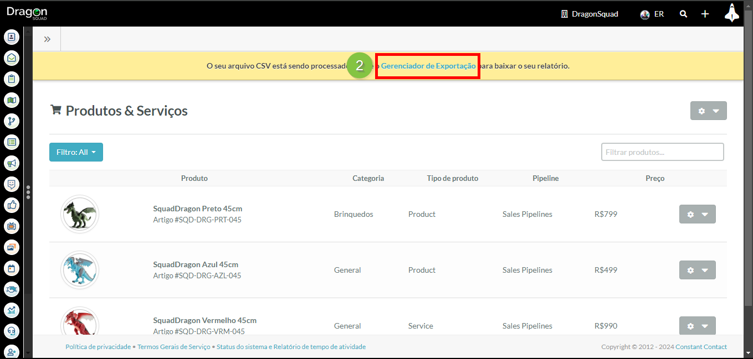Image resolution: width=753 pixels, height=359 pixels.
Task: Click the Gerenciador de Exportação link
Action: pyautogui.click(x=428, y=66)
